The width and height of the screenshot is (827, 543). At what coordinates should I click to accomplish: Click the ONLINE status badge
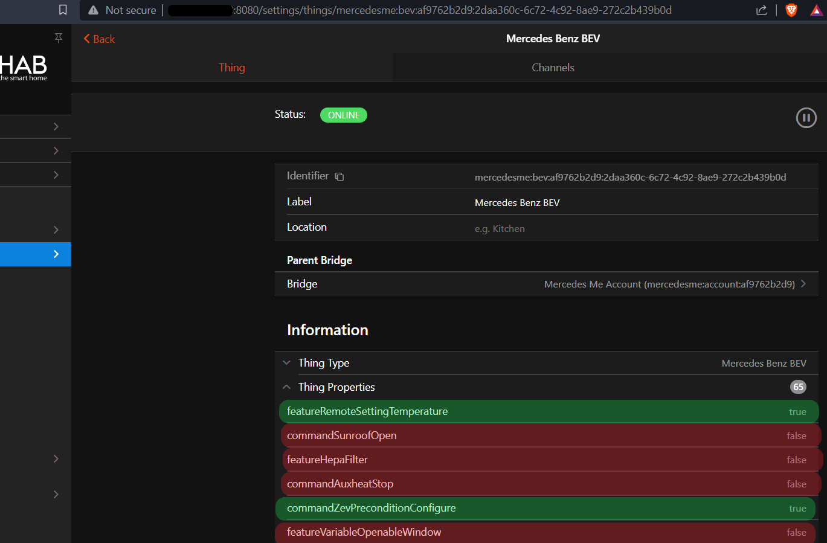tap(344, 115)
